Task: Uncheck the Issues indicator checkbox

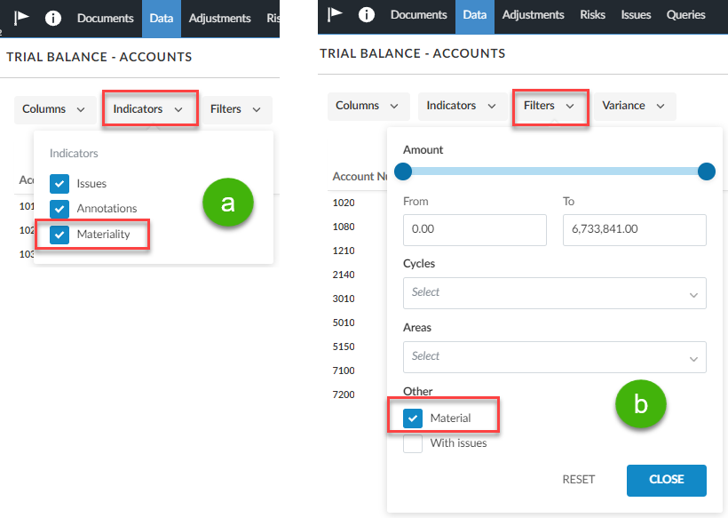Action: (x=59, y=184)
